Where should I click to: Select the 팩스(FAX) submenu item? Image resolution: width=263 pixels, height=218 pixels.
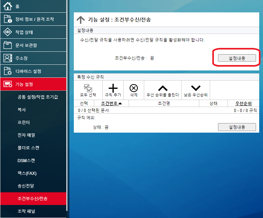pos(33,173)
